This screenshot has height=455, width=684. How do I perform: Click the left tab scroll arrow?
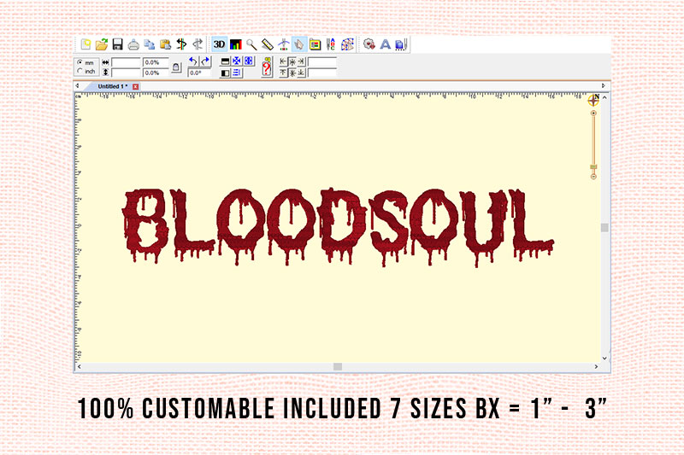pos(77,85)
